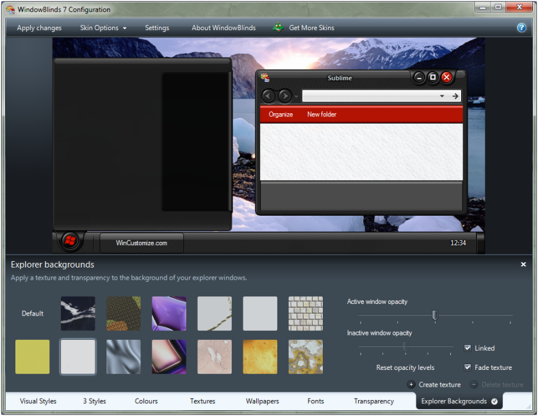Open the blue help icon
Viewport: 538px width, 416px height.
(x=521, y=28)
